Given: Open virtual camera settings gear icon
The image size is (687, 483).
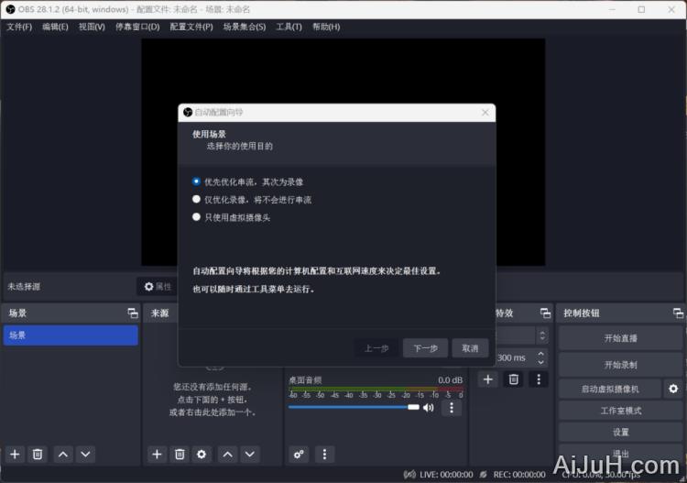Looking at the screenshot, I should [673, 389].
